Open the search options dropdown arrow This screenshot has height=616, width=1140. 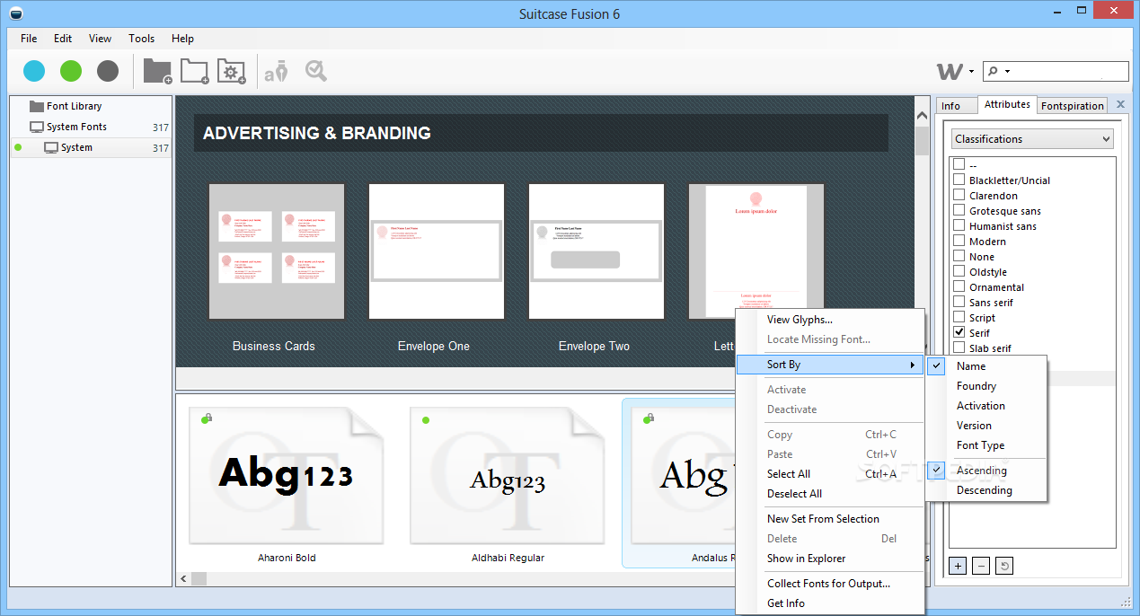[1007, 72]
